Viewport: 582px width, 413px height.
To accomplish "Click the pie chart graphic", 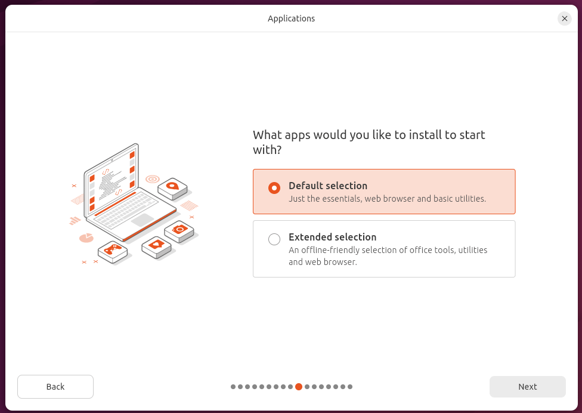I will point(85,238).
